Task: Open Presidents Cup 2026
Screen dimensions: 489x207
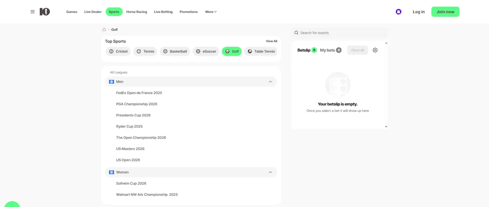Action: tap(133, 115)
